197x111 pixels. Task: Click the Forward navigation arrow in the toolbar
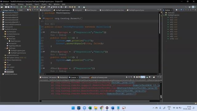pyautogui.click(x=79, y=7)
